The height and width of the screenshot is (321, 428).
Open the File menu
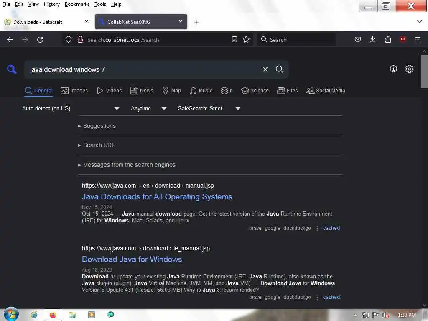click(x=6, y=4)
